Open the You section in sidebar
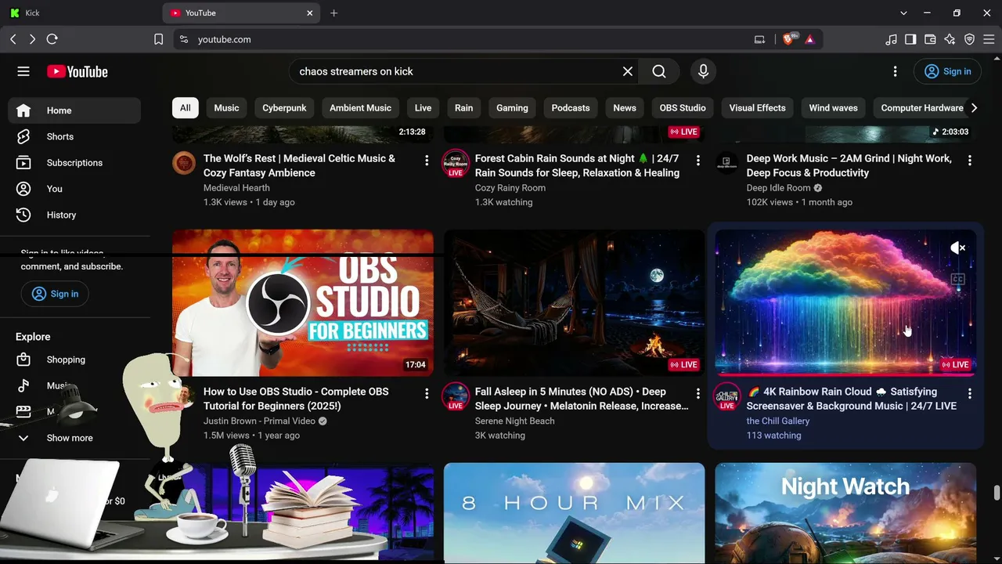This screenshot has height=564, width=1002. (x=74, y=189)
